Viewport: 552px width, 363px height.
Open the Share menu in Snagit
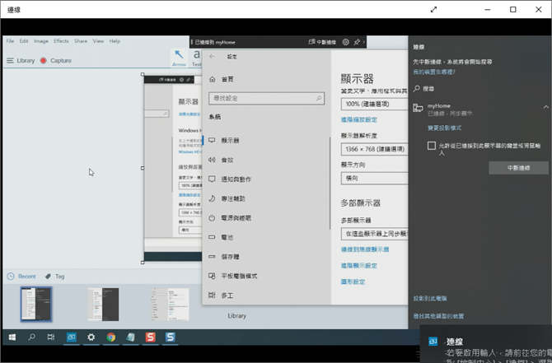pyautogui.click(x=81, y=41)
